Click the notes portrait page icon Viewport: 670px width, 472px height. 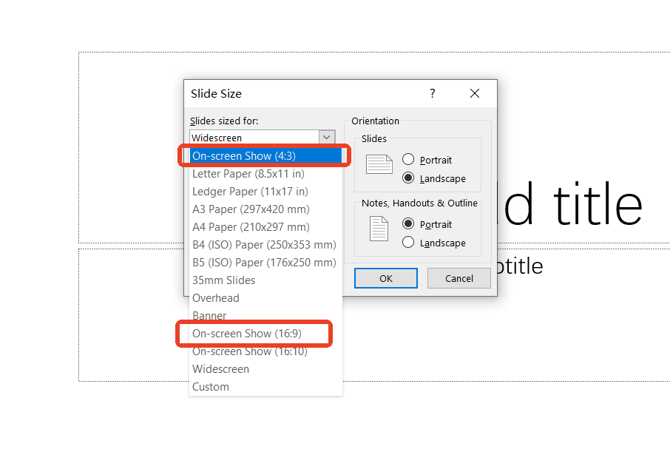click(379, 229)
